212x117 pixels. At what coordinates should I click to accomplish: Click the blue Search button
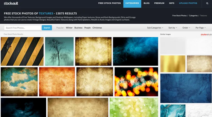point(47,28)
